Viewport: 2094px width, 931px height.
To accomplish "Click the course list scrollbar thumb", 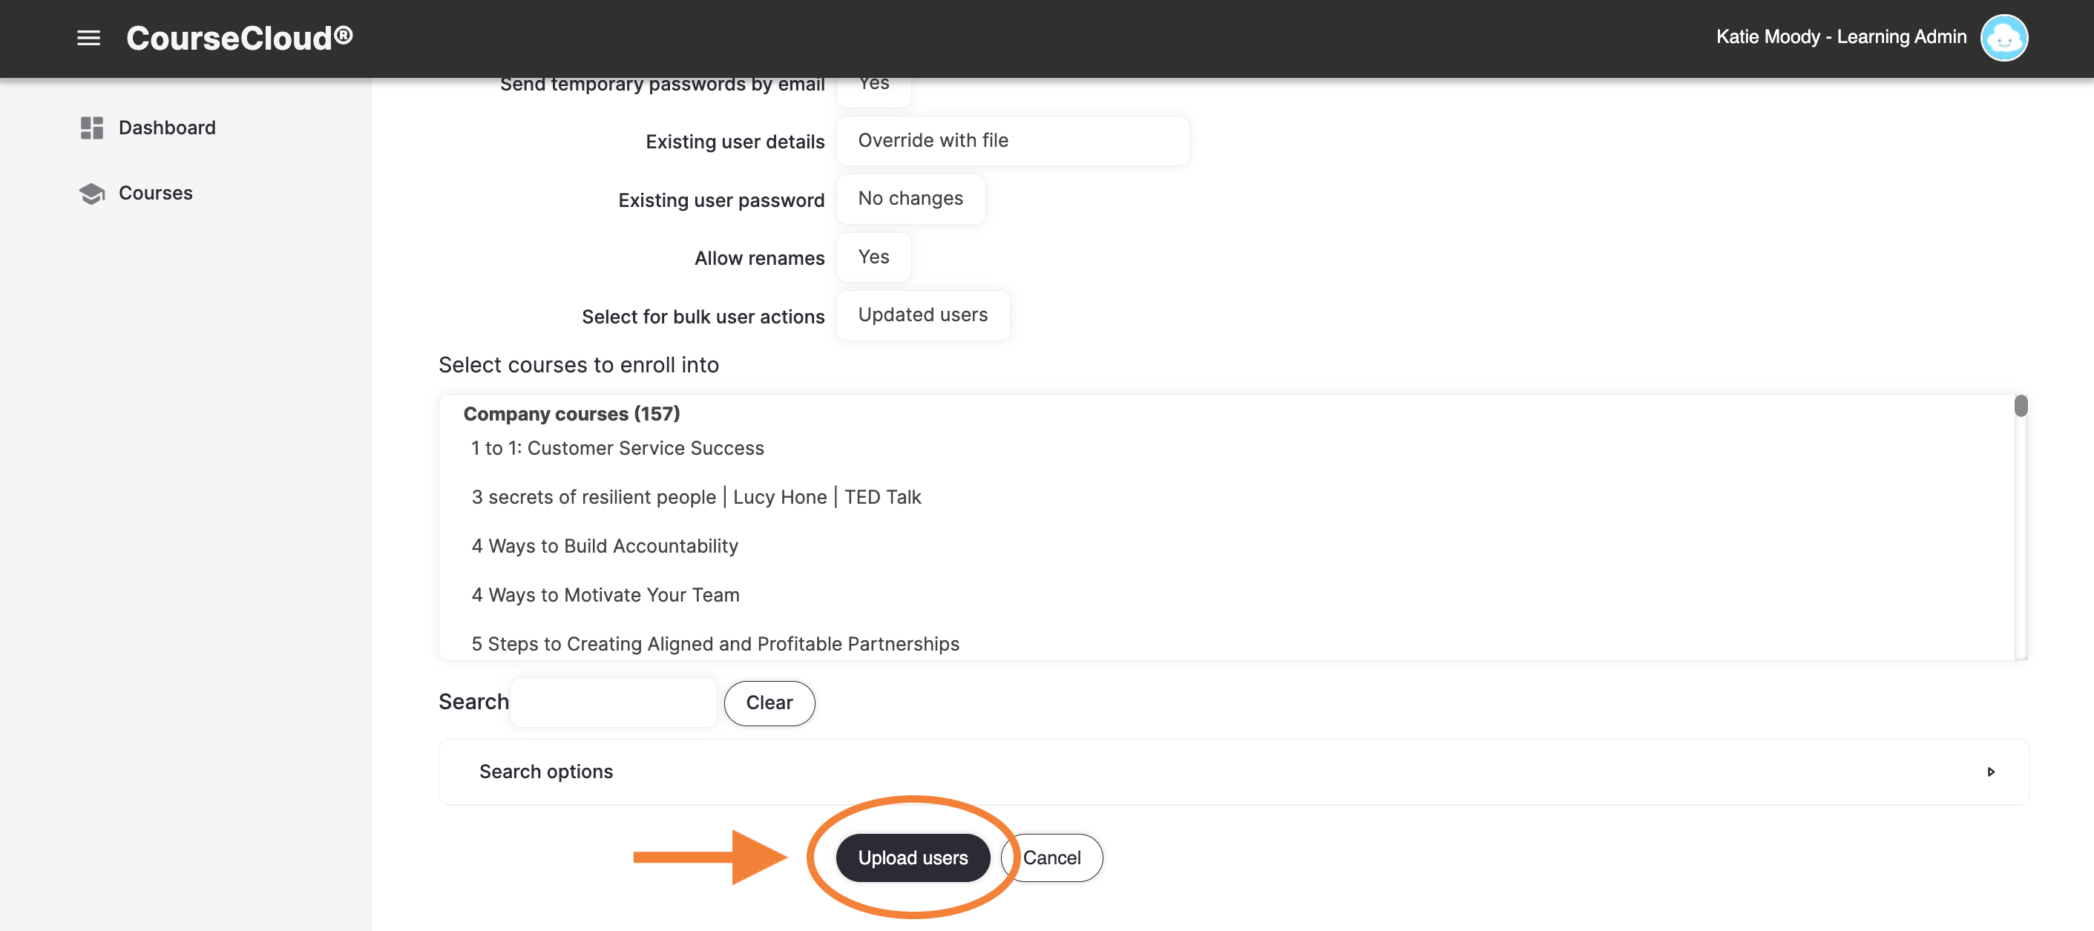I will click(x=2021, y=405).
